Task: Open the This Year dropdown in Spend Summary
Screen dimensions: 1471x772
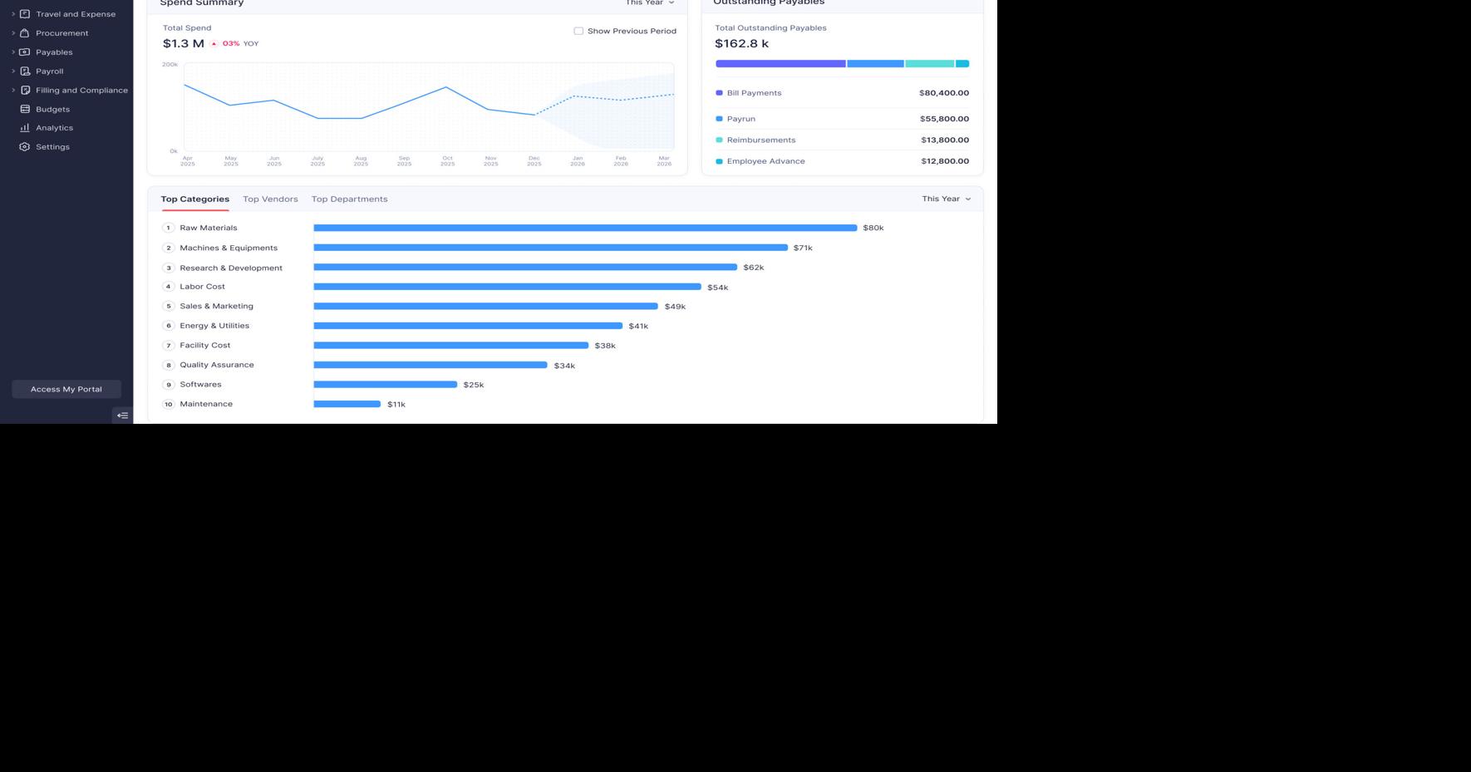Action: point(649,3)
